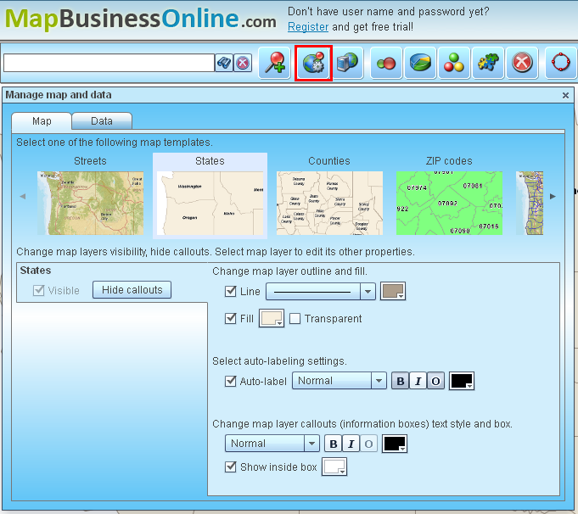Toggle outline for callout text style
This screenshot has width=578, height=514.
[x=368, y=444]
